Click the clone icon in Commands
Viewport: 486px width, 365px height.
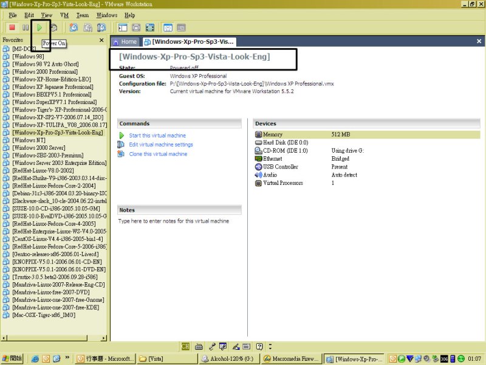coord(121,154)
